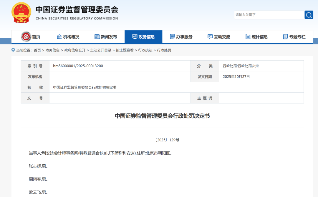Click the 行政执法 breadcrumb link
318x197 pixels.
pyautogui.click(x=145, y=50)
